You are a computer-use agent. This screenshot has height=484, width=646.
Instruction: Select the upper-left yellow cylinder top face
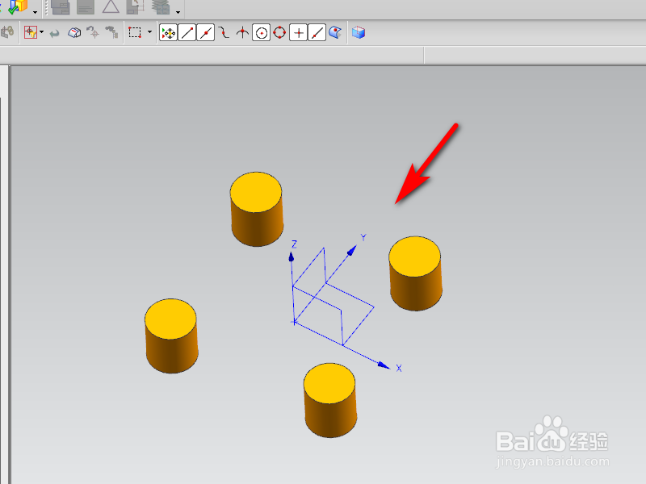(x=256, y=192)
